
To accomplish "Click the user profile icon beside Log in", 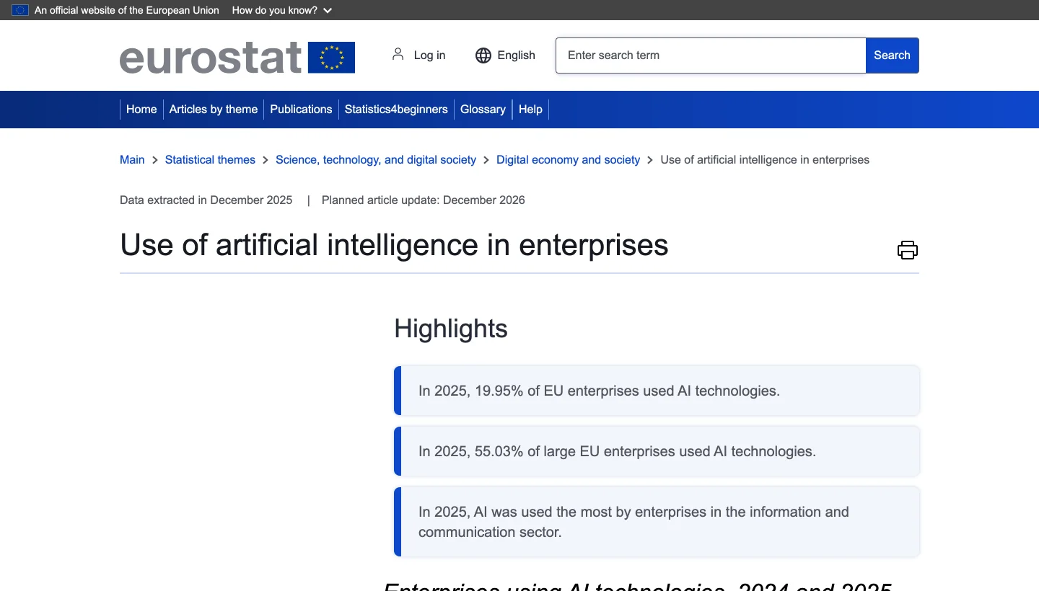I will (x=398, y=55).
